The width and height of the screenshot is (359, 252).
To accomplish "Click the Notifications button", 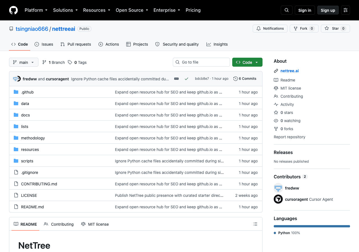I will click(x=270, y=29).
